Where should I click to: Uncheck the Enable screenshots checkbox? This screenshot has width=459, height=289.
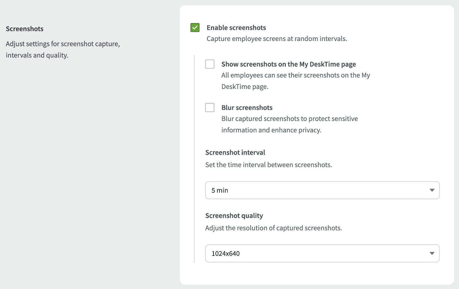(195, 28)
